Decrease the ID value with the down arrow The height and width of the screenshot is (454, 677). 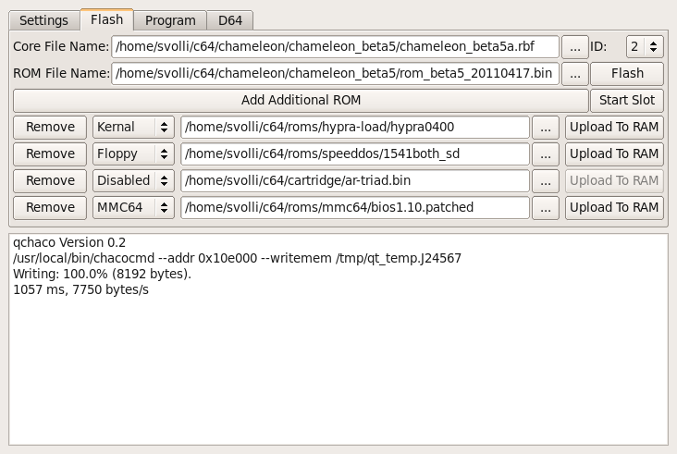coord(654,51)
